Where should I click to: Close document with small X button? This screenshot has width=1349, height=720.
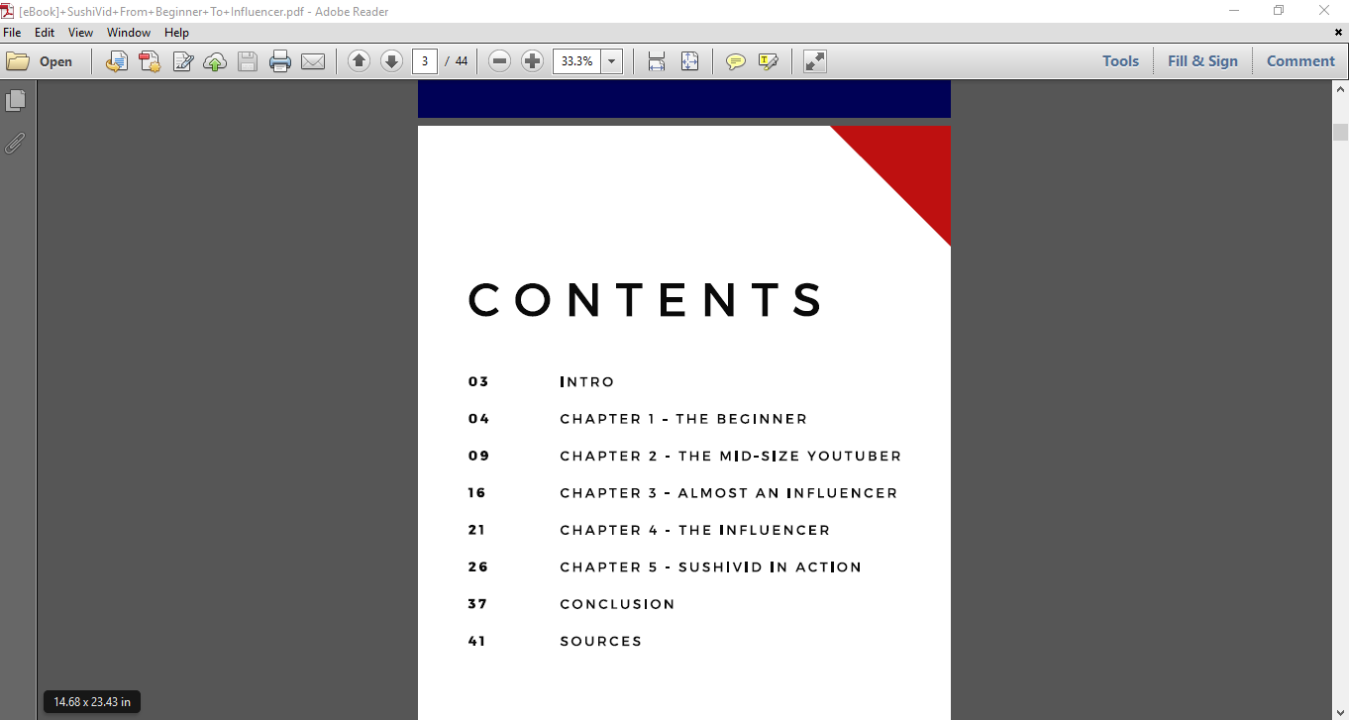coord(1339,33)
